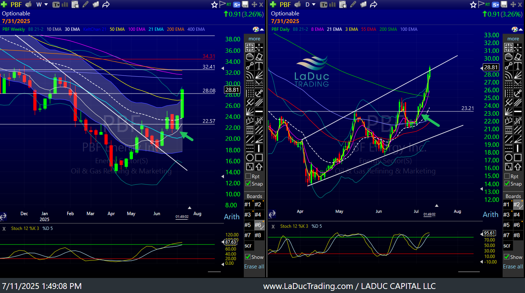
Task: Click the bar chart style icon on weekly header
Action: pyautogui.click(x=65, y=5)
